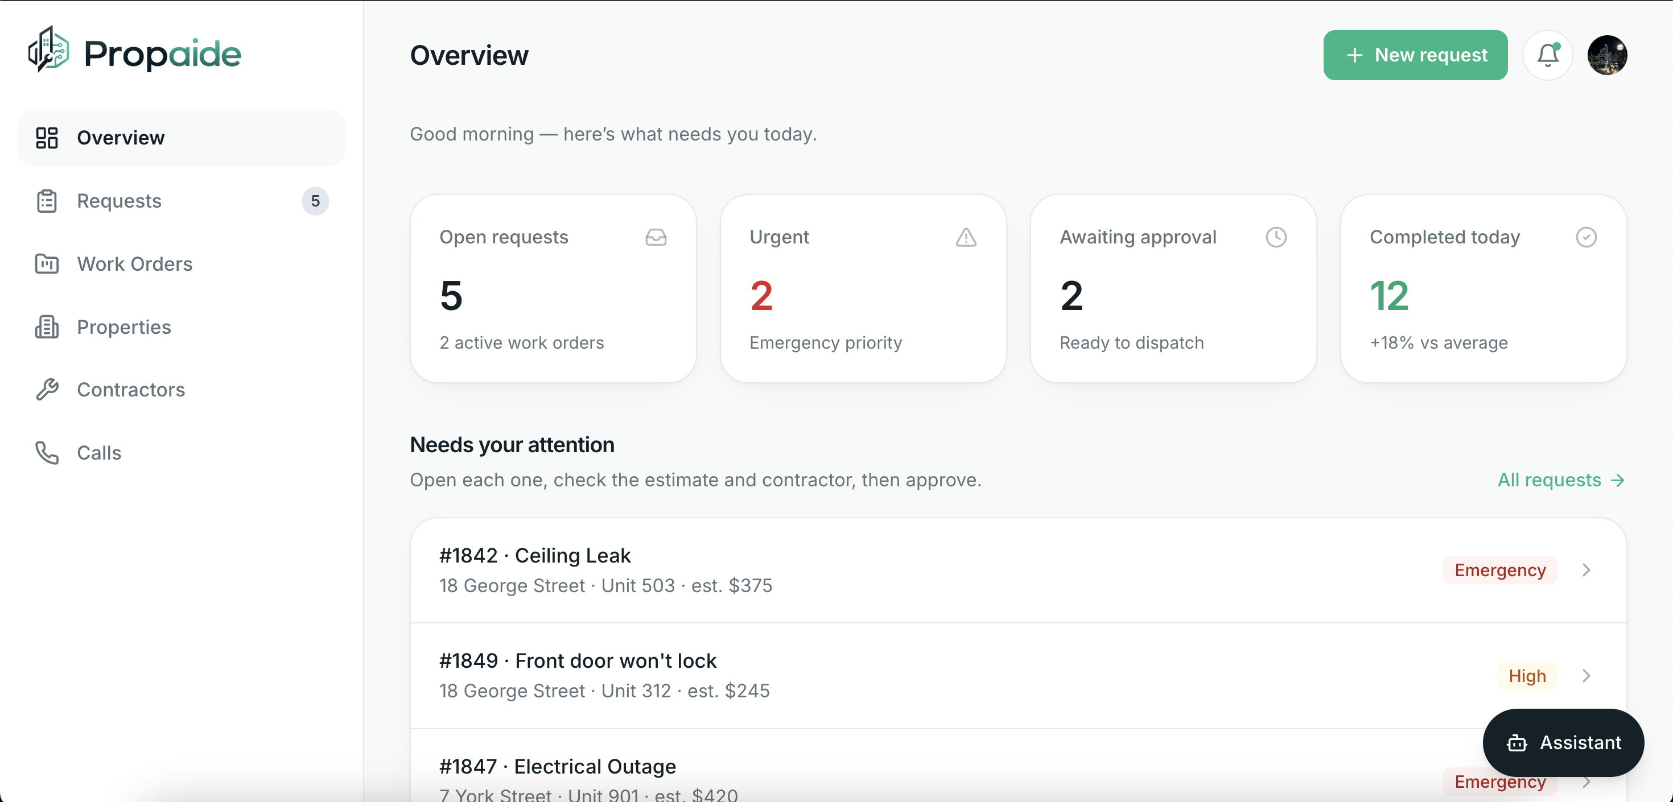Click the checkmark icon on Completed today card

pos(1586,237)
